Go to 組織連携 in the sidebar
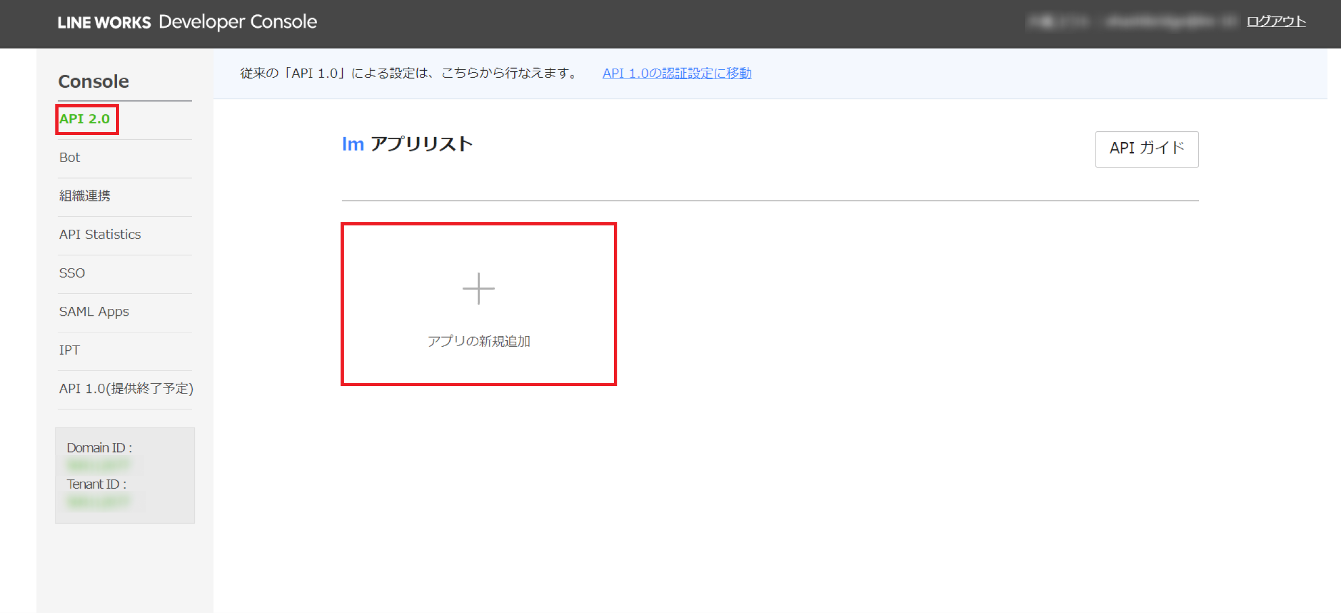 (85, 196)
